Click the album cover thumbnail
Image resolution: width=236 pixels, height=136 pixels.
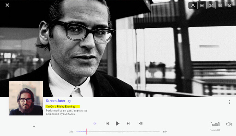point(26,98)
